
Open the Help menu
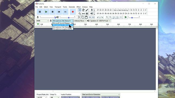[x=91, y=7]
